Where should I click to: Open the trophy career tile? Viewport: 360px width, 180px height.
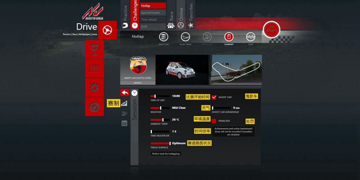tap(94, 49)
